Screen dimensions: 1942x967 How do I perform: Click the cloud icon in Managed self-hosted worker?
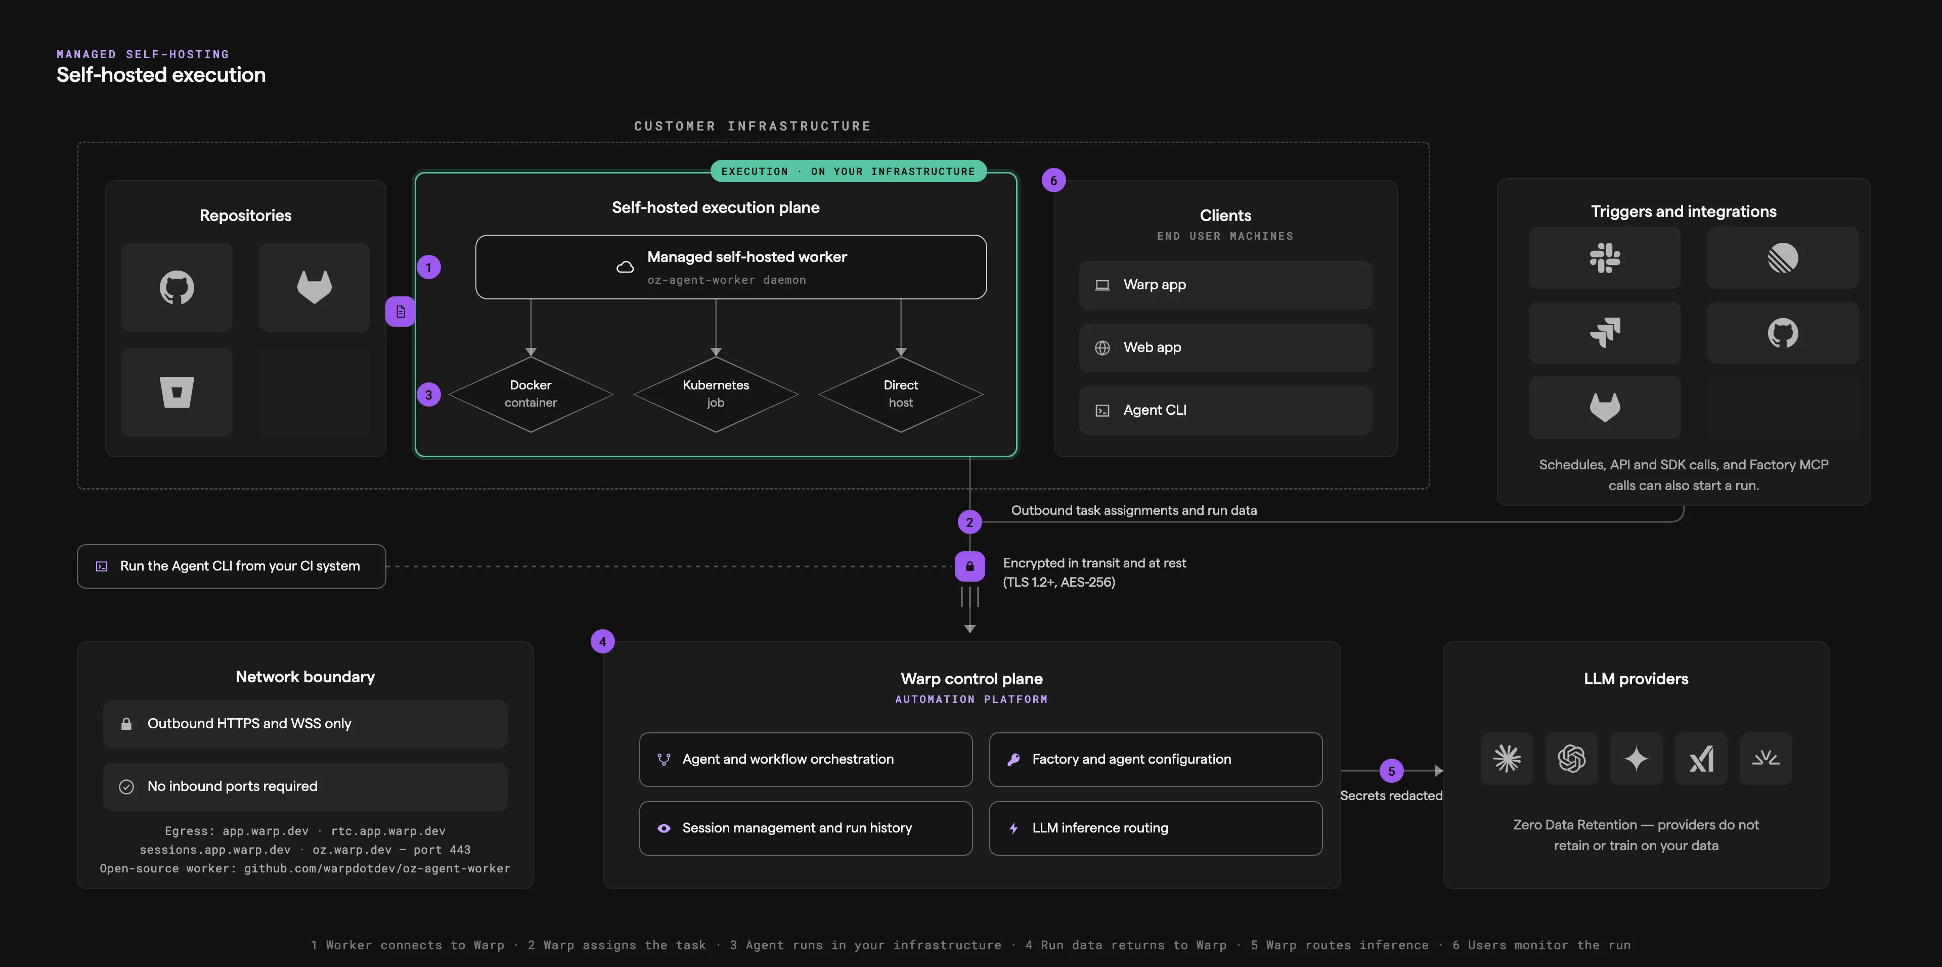pos(625,267)
